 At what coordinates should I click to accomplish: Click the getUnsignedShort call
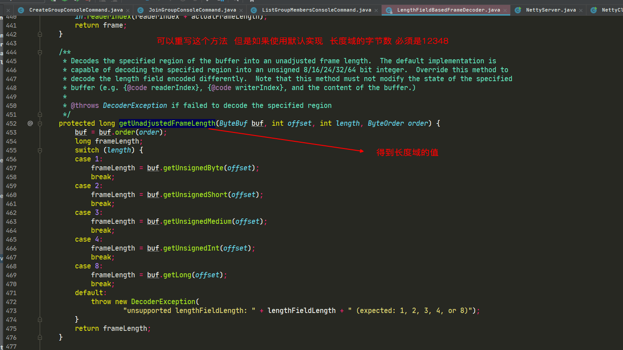pos(195,195)
